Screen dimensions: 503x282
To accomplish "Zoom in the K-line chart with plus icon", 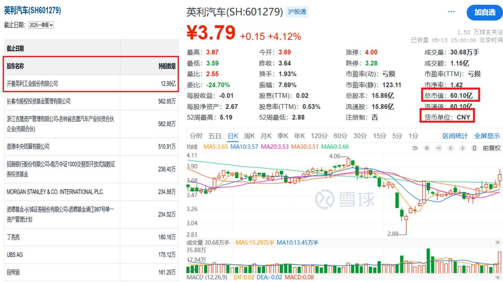I will pos(427,148).
